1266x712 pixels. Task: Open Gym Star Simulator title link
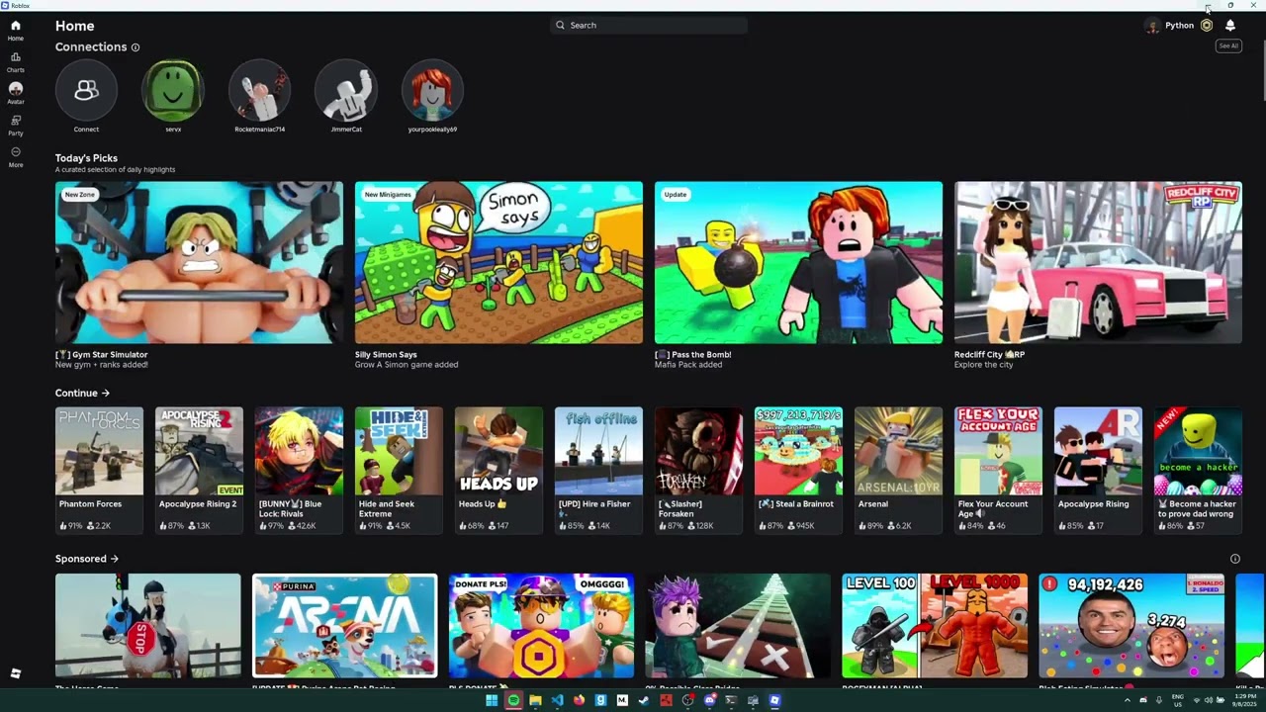(x=102, y=354)
